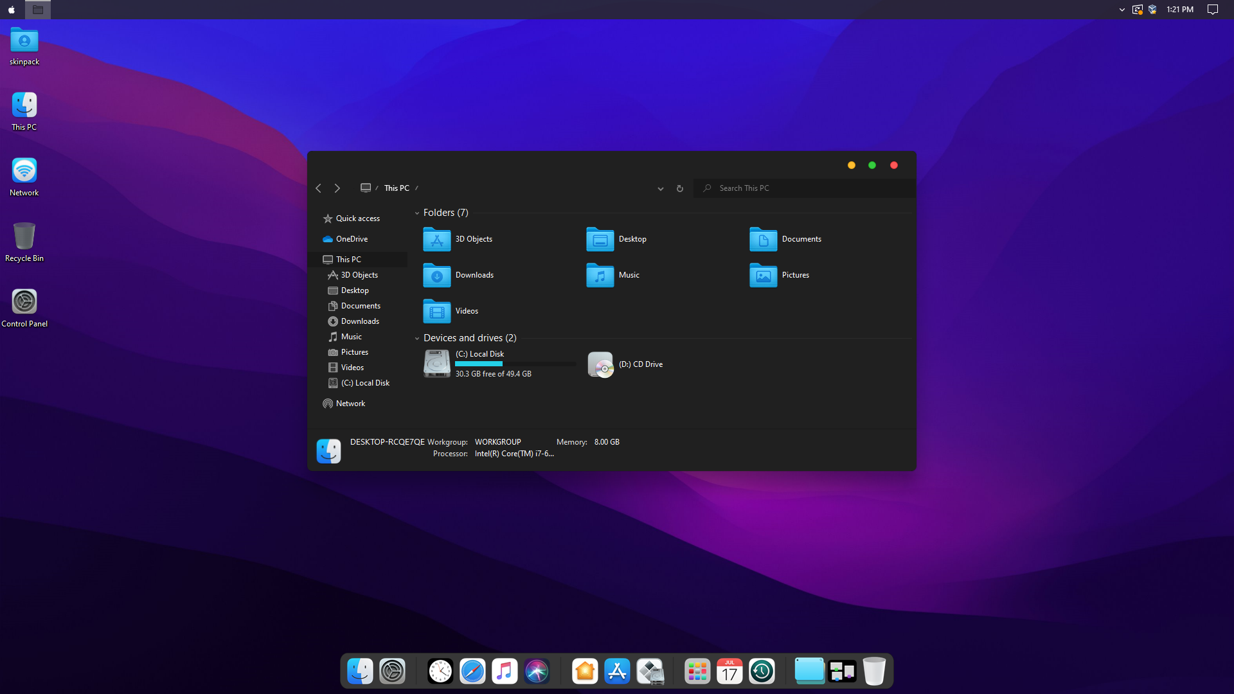The width and height of the screenshot is (1234, 694).
Task: Click the Local Disk usage bar
Action: (x=515, y=364)
